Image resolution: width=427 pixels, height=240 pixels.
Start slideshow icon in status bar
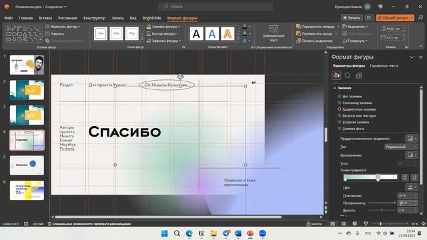coord(366,224)
